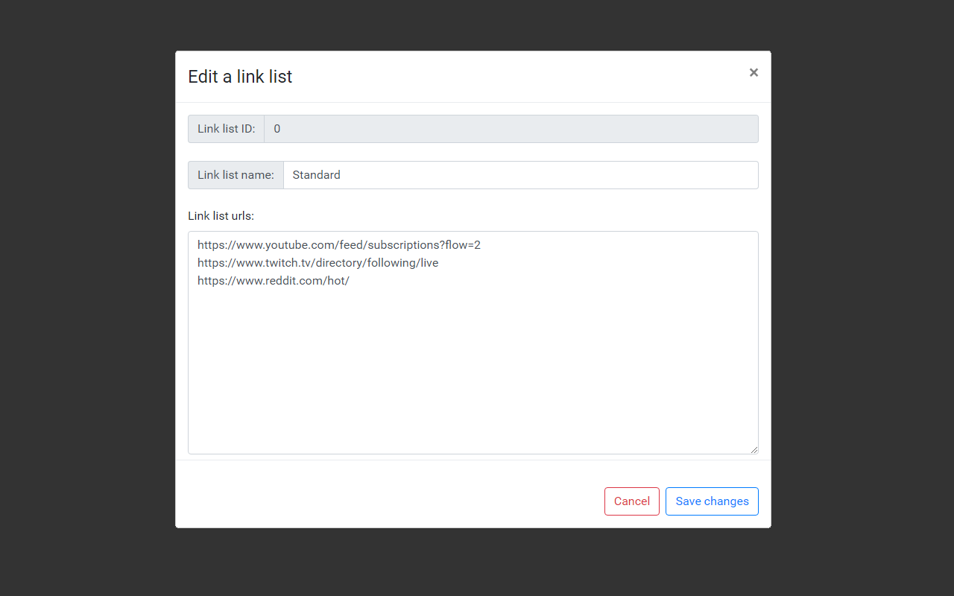The width and height of the screenshot is (954, 596).
Task: Click the Twitch directory URL line
Action: click(x=318, y=262)
